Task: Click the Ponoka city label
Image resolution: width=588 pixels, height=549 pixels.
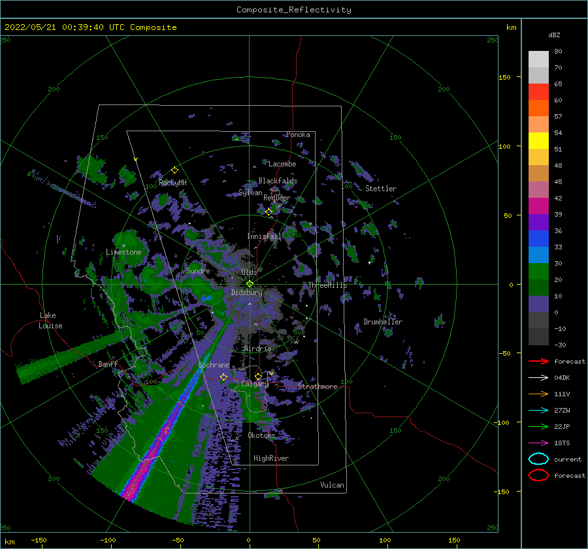Action: coord(298,134)
